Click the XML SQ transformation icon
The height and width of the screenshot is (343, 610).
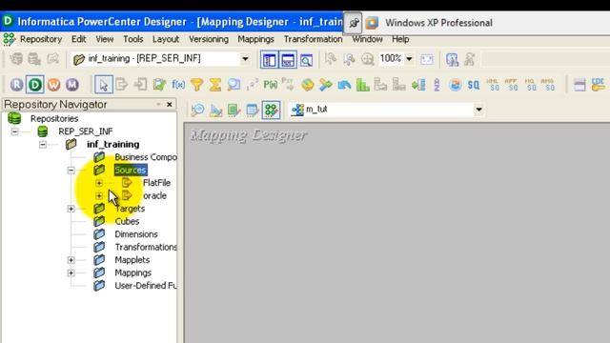pyautogui.click(x=493, y=85)
